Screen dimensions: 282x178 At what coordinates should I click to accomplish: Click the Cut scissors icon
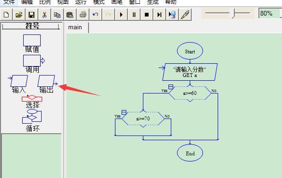tap(44, 15)
